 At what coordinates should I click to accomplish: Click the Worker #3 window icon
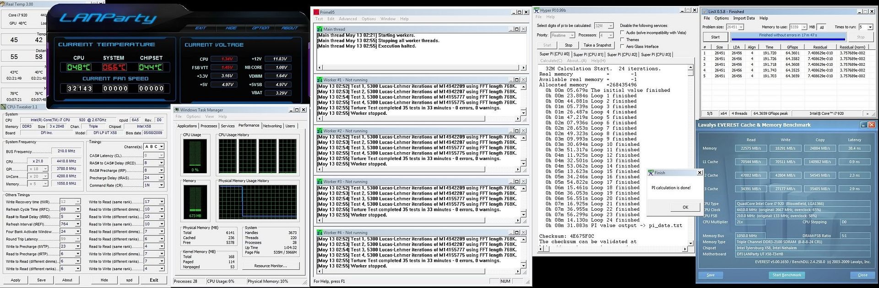[x=320, y=181]
